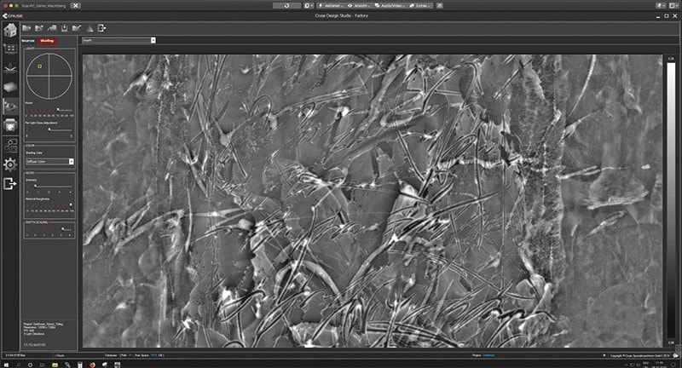The width and height of the screenshot is (682, 368).
Task: Adjust the gloss Intensity slider handle
Action: tap(35, 186)
